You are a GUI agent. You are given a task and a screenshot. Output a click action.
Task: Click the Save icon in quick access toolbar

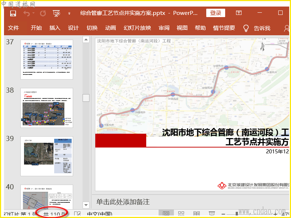(13, 13)
